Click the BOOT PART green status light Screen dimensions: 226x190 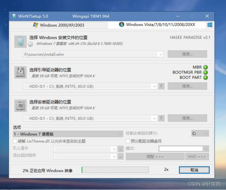pyautogui.click(x=205, y=78)
